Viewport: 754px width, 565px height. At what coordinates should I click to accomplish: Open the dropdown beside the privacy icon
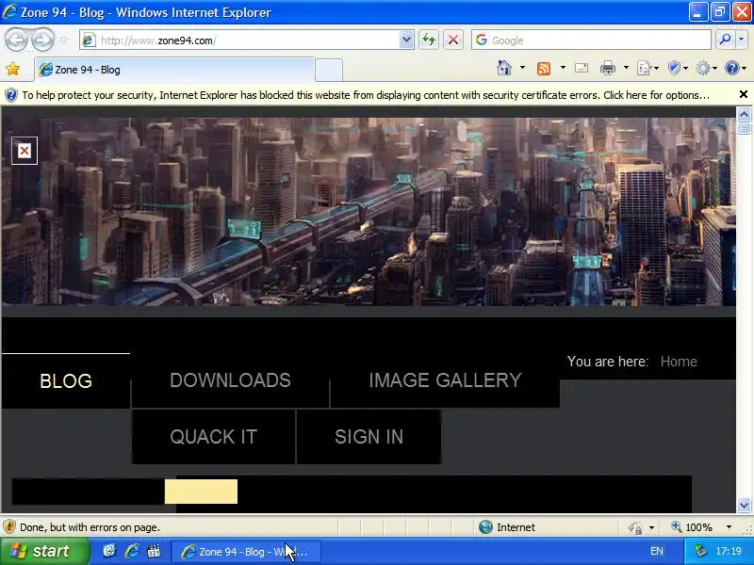(651, 527)
